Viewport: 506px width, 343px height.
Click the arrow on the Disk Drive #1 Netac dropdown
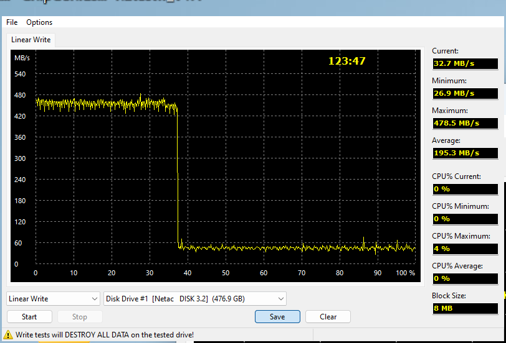(281, 299)
